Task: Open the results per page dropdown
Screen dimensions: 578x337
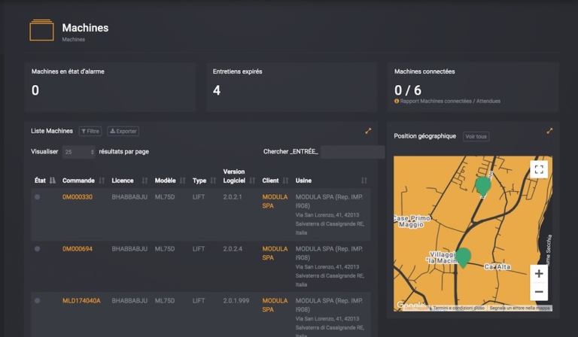Action: tap(79, 152)
